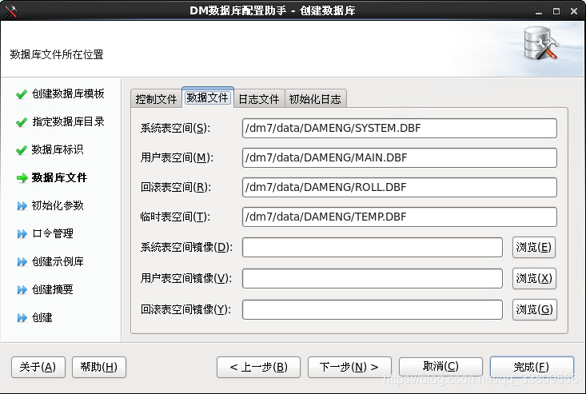Click the 用户表空间(M): label

(x=177, y=158)
